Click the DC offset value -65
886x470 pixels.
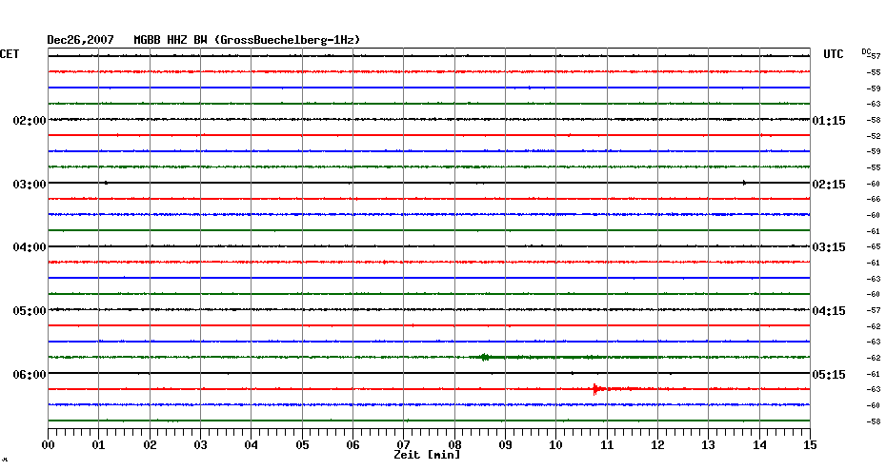873,247
